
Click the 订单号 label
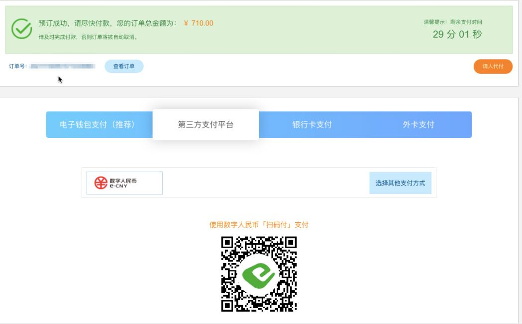click(x=17, y=66)
